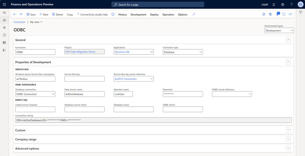The image size is (305, 156).
Task: Click the Search for a page box
Action: (x=158, y=4)
